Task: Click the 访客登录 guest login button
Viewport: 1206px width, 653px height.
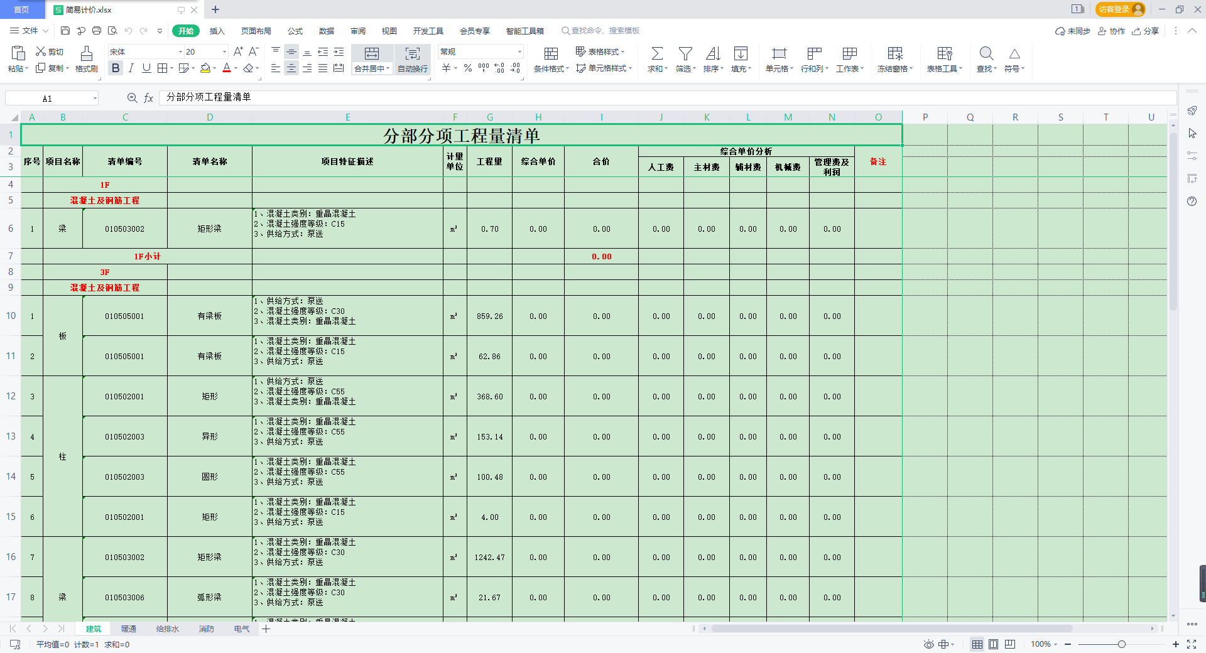Action: [x=1120, y=9]
